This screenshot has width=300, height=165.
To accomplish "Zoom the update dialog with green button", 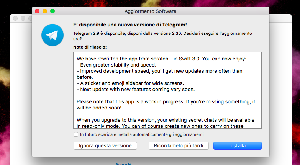I will pos(52,11).
